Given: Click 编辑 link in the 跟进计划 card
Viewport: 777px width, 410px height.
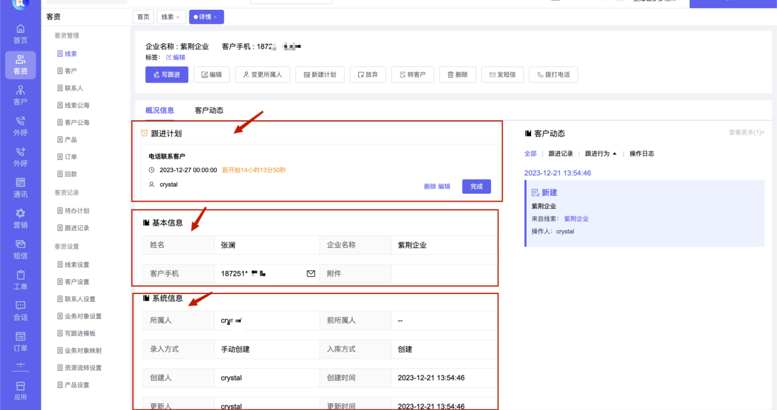Looking at the screenshot, I should [444, 186].
